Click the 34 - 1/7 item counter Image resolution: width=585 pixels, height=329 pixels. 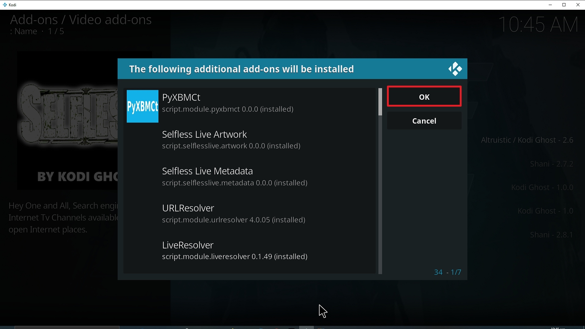(448, 272)
